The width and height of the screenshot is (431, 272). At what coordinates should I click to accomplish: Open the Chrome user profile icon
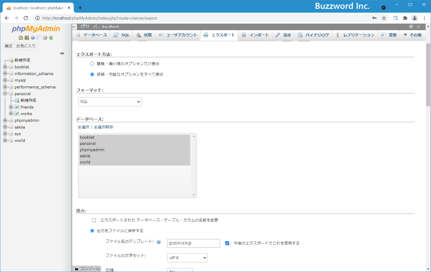[414, 18]
